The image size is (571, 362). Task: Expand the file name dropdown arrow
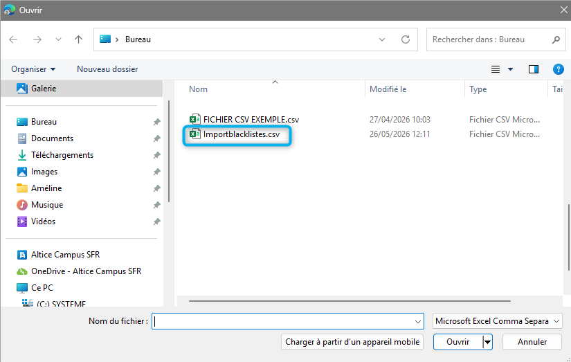tap(418, 322)
